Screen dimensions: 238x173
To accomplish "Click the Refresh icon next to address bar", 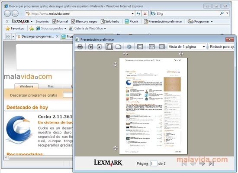I will [x=138, y=14].
